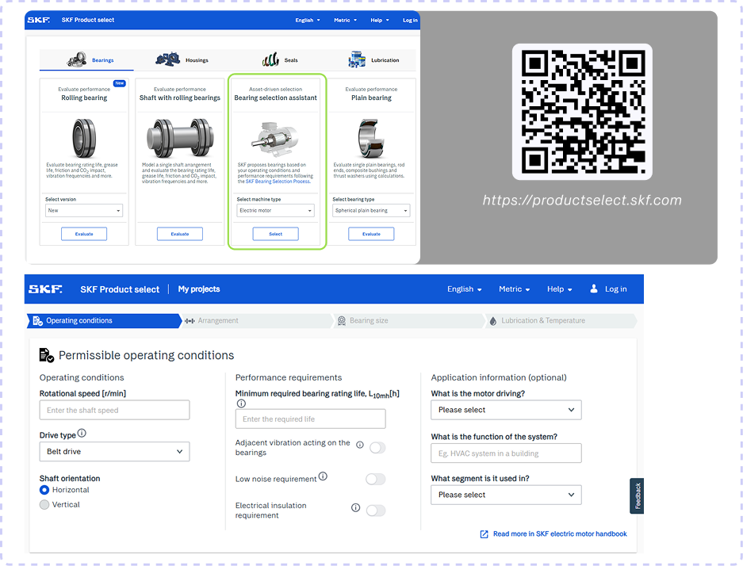This screenshot has width=743, height=566.
Task: Open Help menu in lower header
Action: point(559,289)
